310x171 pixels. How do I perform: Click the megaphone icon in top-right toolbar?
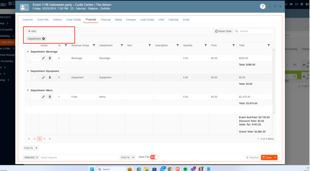[x=307, y=4]
